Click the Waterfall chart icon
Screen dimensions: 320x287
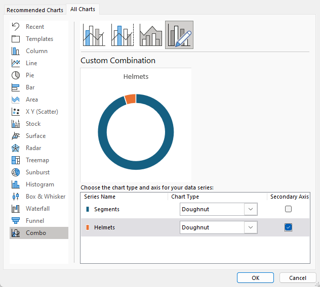pos(16,209)
